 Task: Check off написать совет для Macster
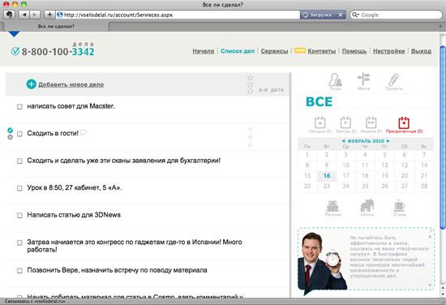click(x=19, y=107)
